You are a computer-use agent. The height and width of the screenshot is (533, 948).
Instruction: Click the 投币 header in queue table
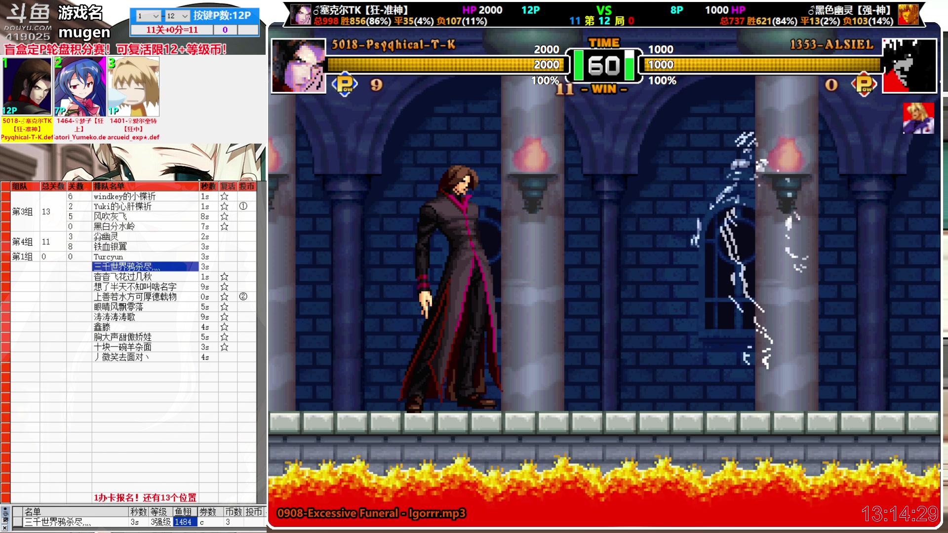click(x=246, y=186)
